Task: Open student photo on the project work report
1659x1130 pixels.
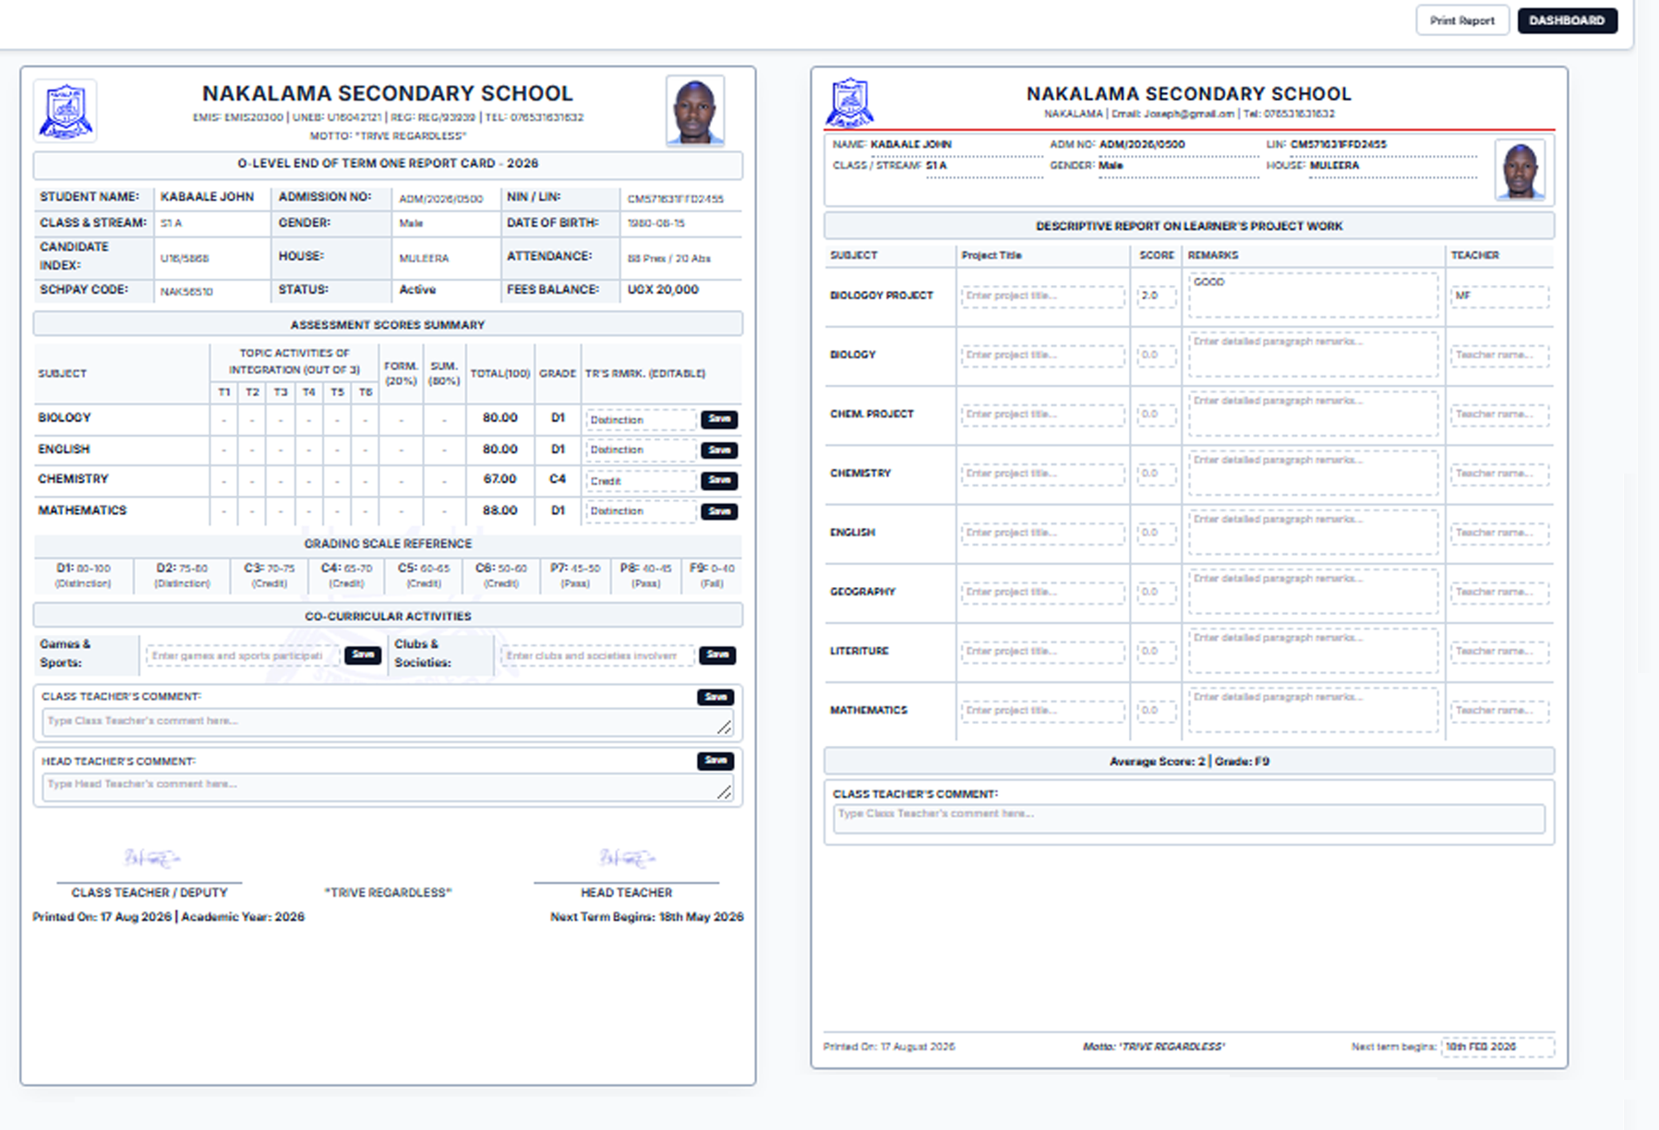Action: coord(1520,171)
